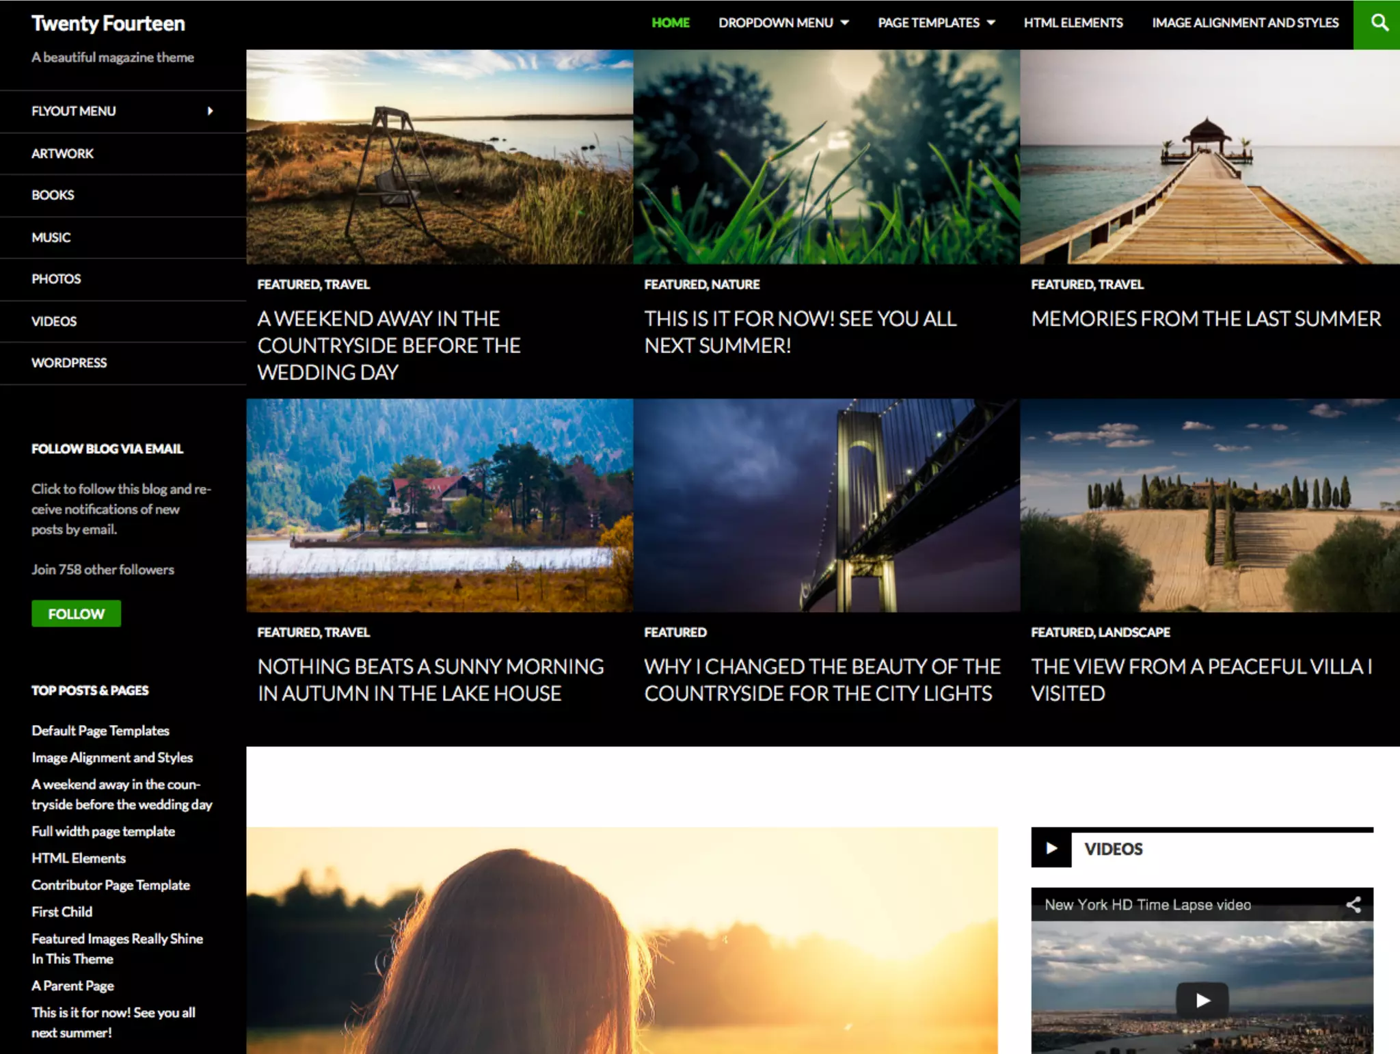Screen dimensions: 1400x1054
Task: Open HTML Elements menu item
Action: pos(1073,23)
